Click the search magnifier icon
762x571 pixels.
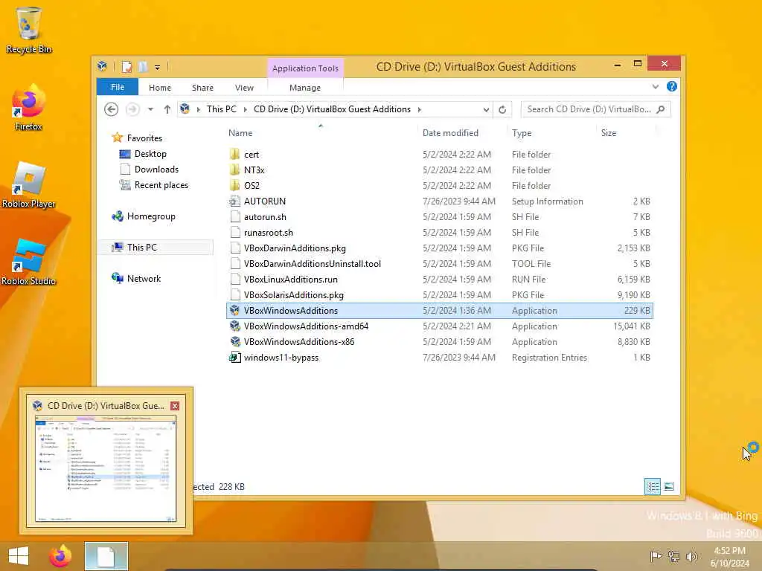(x=661, y=110)
